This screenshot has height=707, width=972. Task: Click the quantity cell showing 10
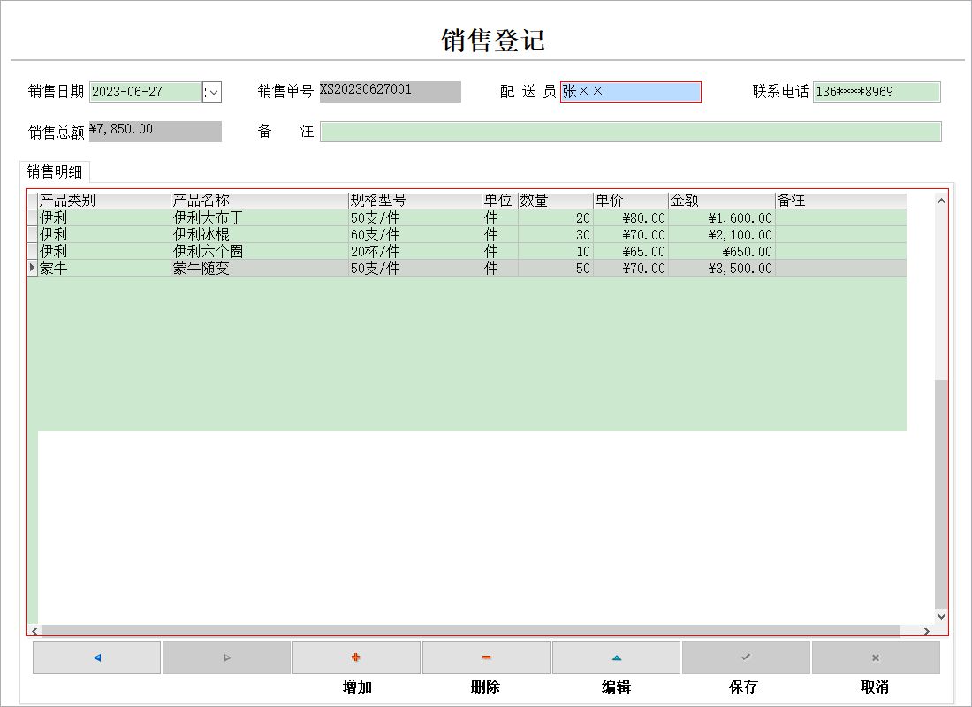tap(556, 251)
